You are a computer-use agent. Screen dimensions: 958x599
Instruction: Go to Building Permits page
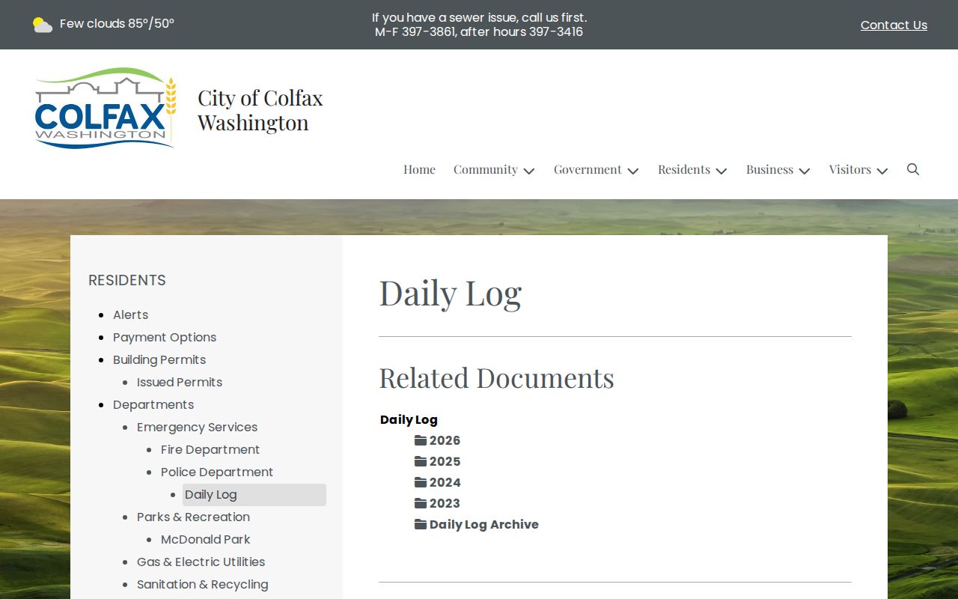coord(159,359)
